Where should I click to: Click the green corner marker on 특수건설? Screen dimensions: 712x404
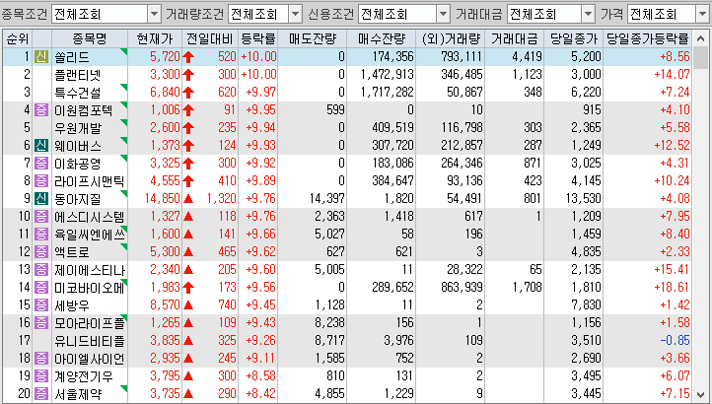coord(124,87)
